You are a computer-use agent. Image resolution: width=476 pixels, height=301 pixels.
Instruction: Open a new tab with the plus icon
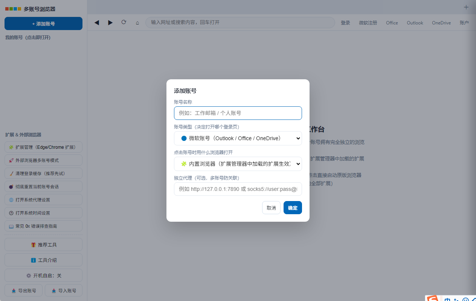coord(466,7)
